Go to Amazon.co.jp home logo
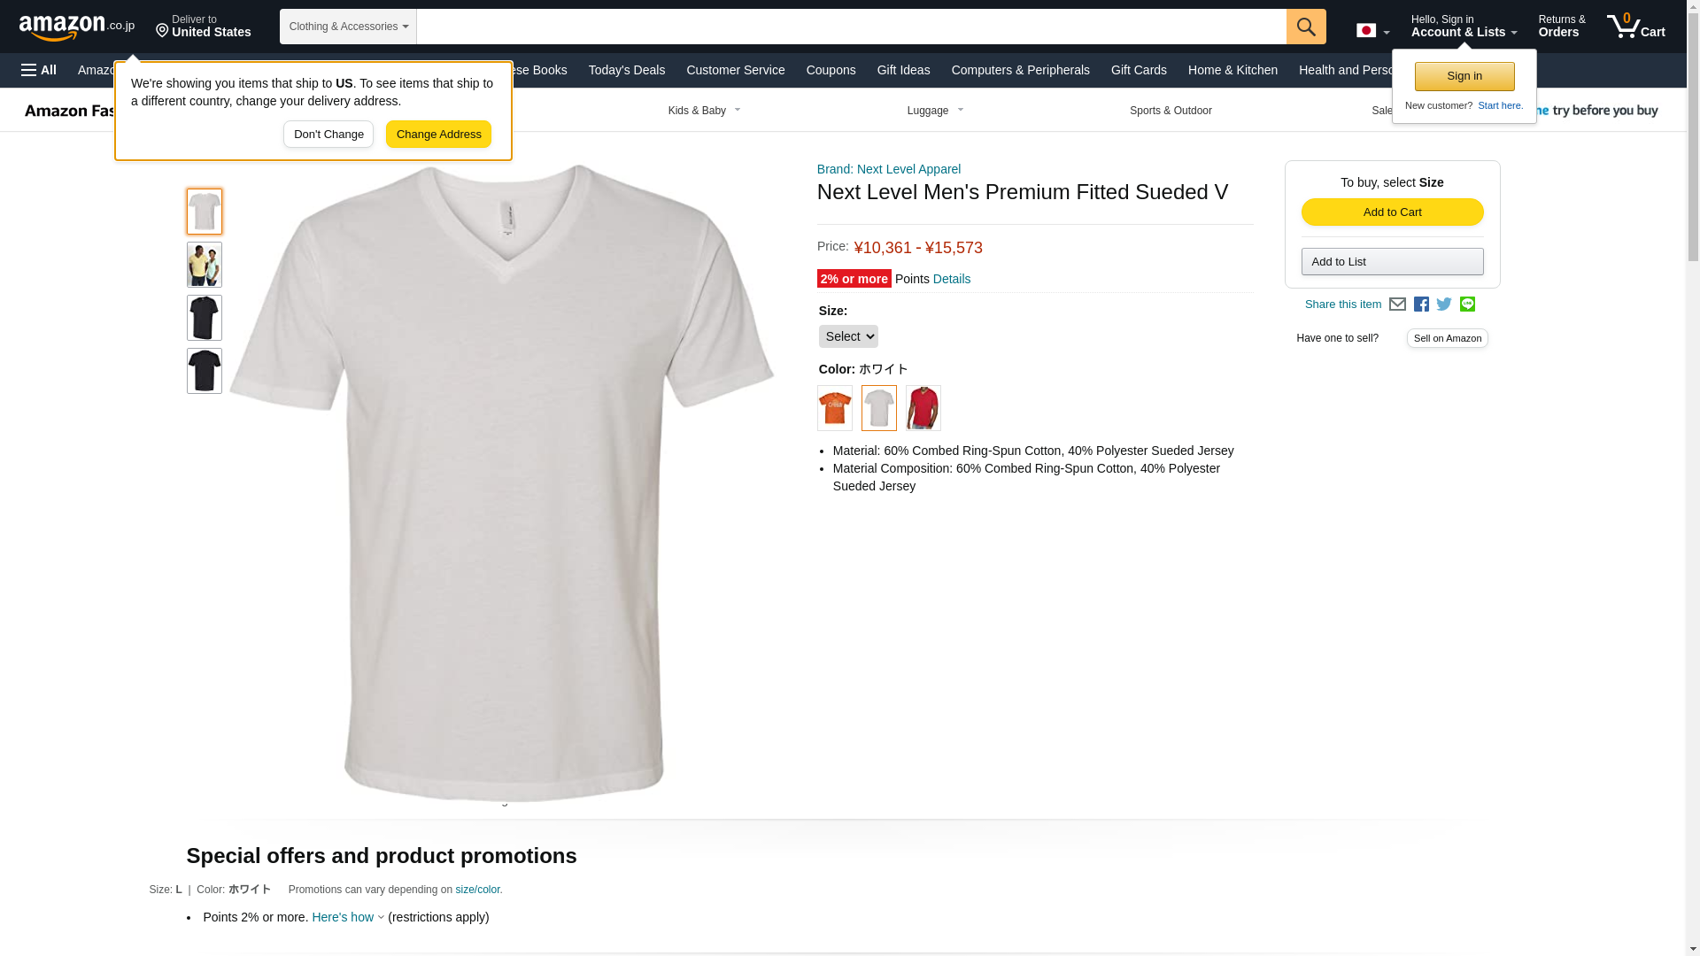 (x=77, y=27)
